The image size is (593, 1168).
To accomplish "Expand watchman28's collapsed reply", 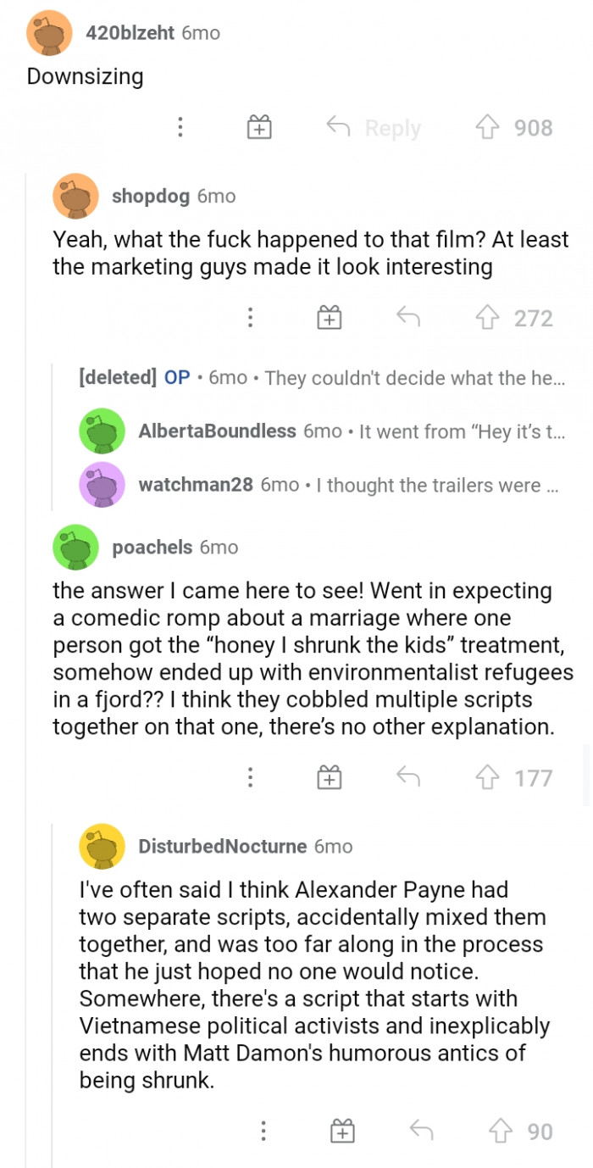I will [x=347, y=485].
